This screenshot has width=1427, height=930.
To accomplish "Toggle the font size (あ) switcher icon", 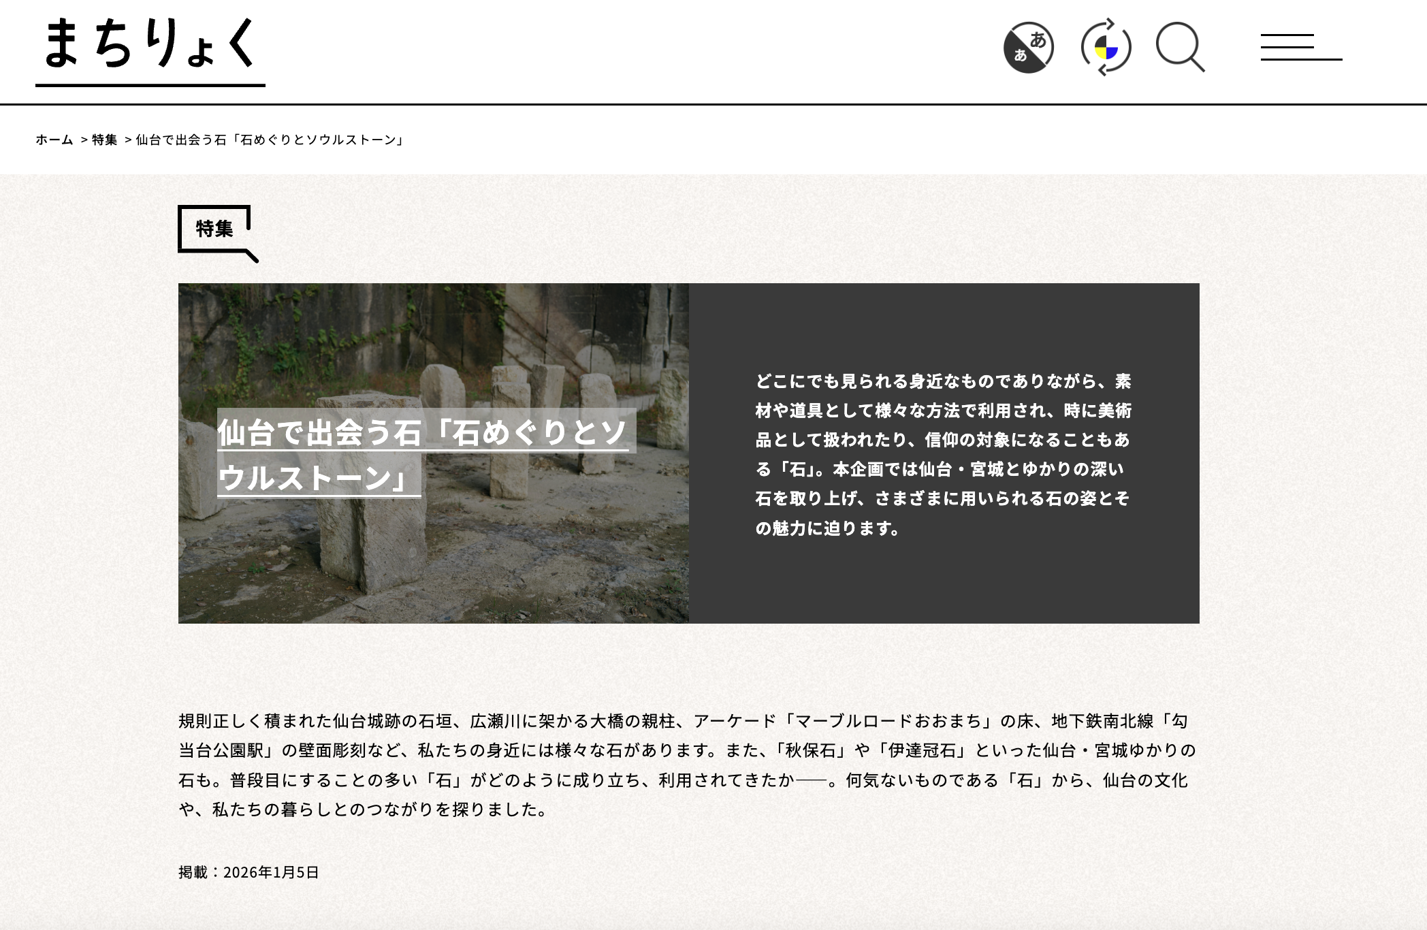I will pos(1028,47).
